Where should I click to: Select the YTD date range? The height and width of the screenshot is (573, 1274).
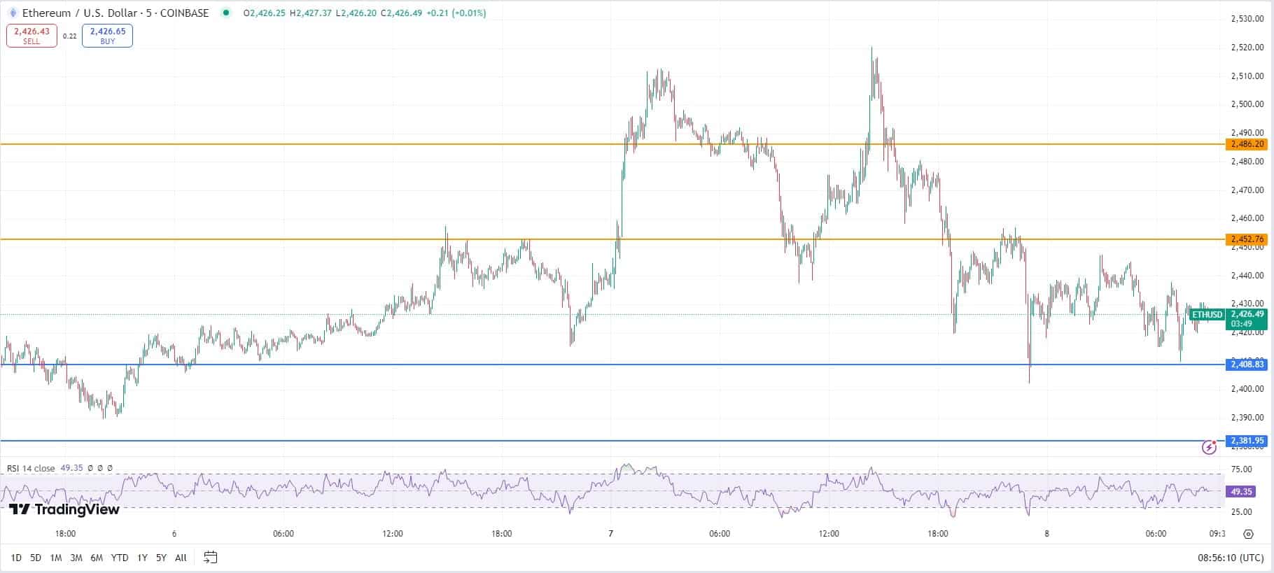click(x=120, y=558)
